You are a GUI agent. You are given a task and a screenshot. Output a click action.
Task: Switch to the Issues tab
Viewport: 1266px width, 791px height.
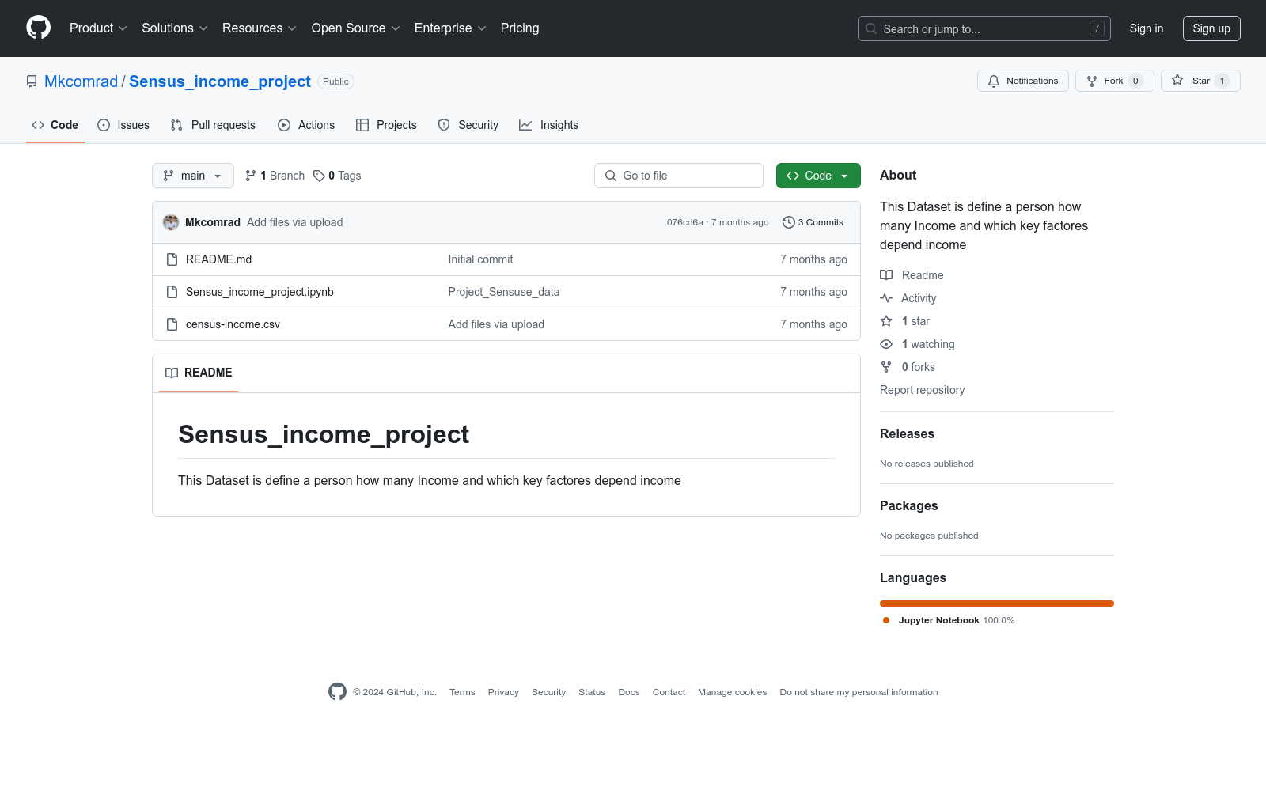click(x=123, y=125)
